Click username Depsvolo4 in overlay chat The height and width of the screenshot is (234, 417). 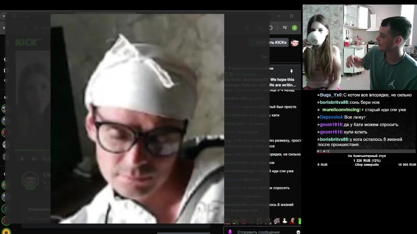click(332, 117)
